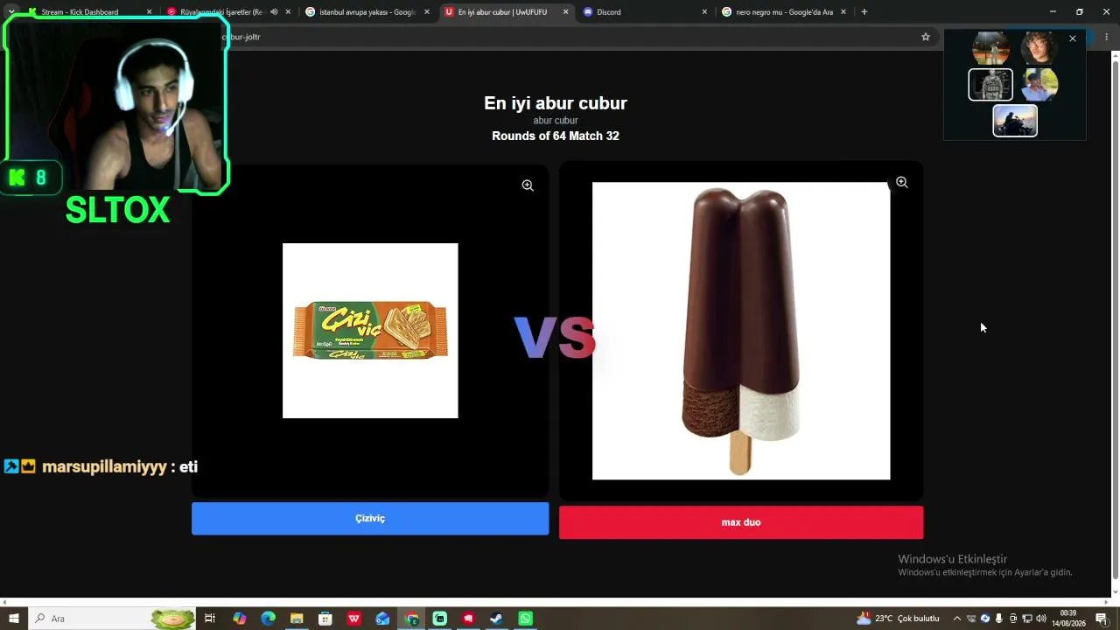Vote for max duo with the red button

coord(741,522)
